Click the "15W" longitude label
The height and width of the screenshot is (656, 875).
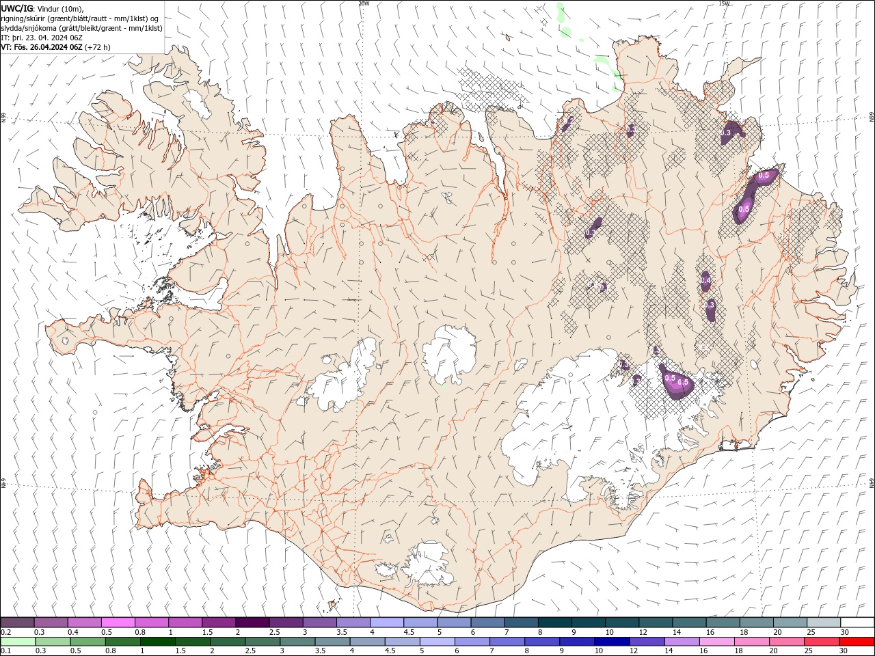(x=724, y=3)
